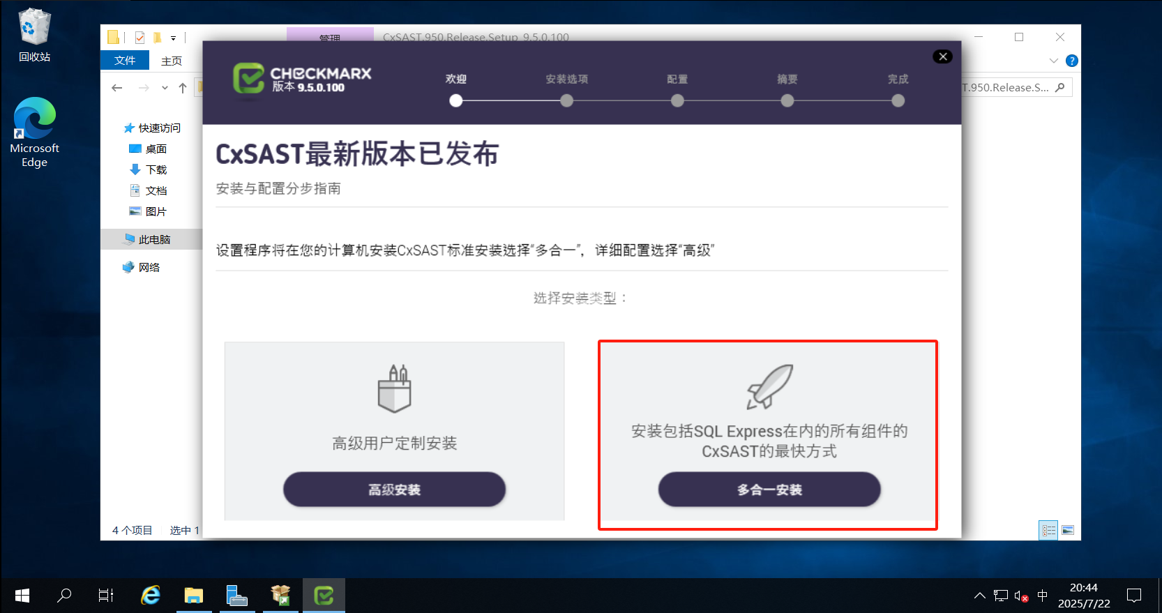Select 网络 in the navigation pane
The width and height of the screenshot is (1162, 613).
(x=142, y=267)
